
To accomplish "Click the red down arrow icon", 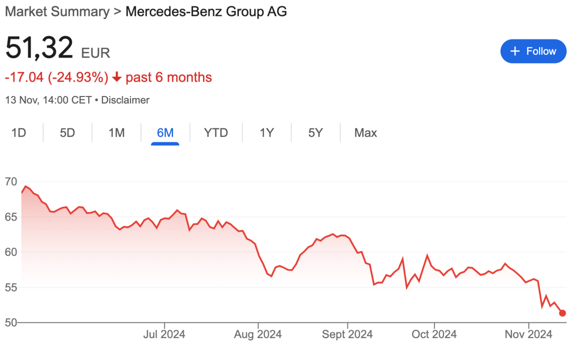I will pos(116,77).
